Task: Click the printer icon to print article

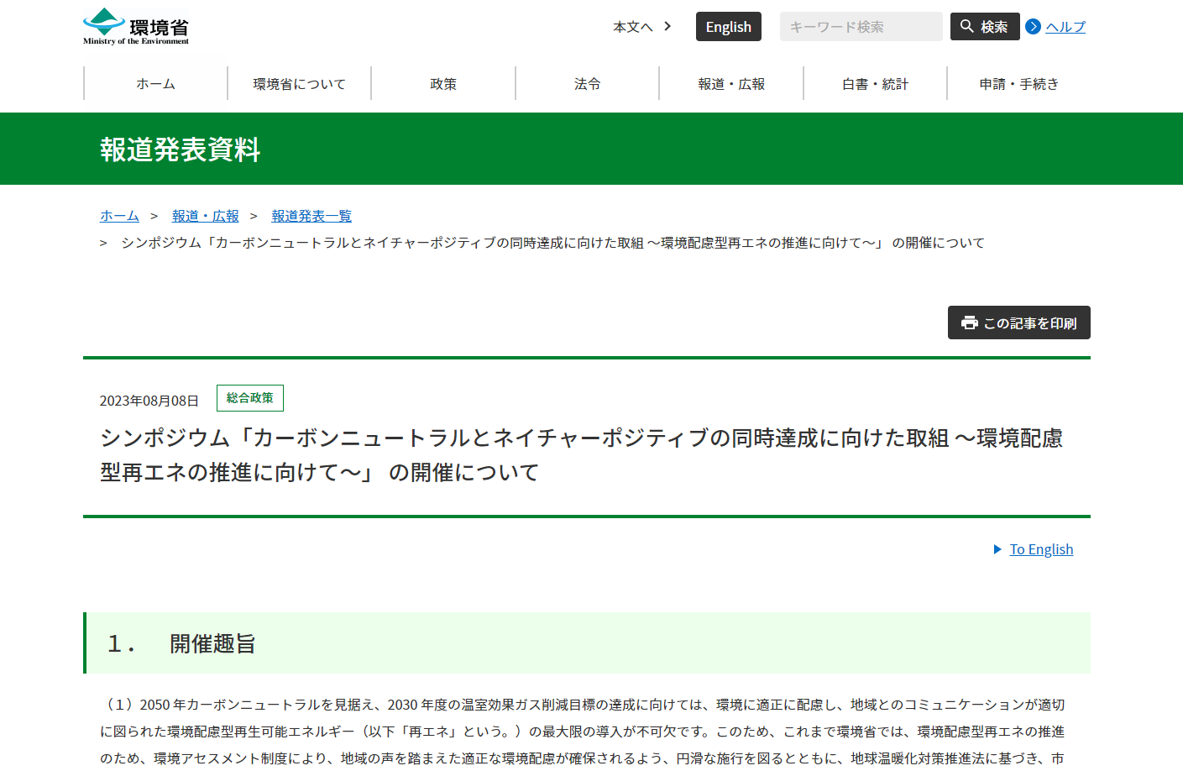Action: (x=970, y=323)
